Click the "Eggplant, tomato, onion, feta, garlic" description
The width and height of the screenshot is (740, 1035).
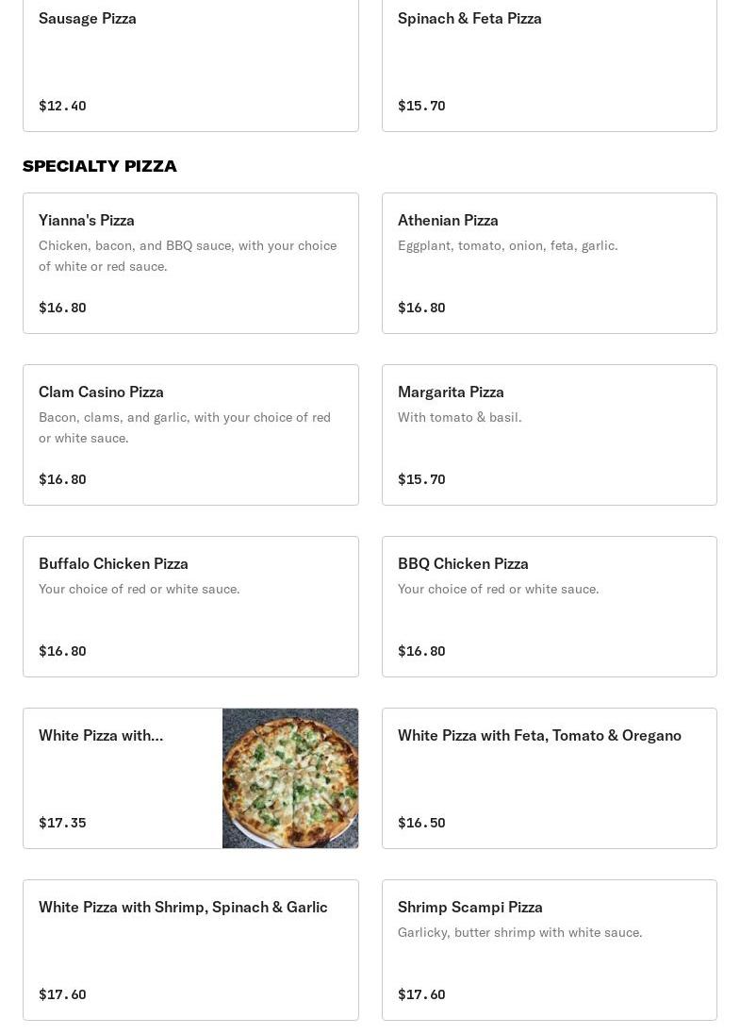(508, 245)
